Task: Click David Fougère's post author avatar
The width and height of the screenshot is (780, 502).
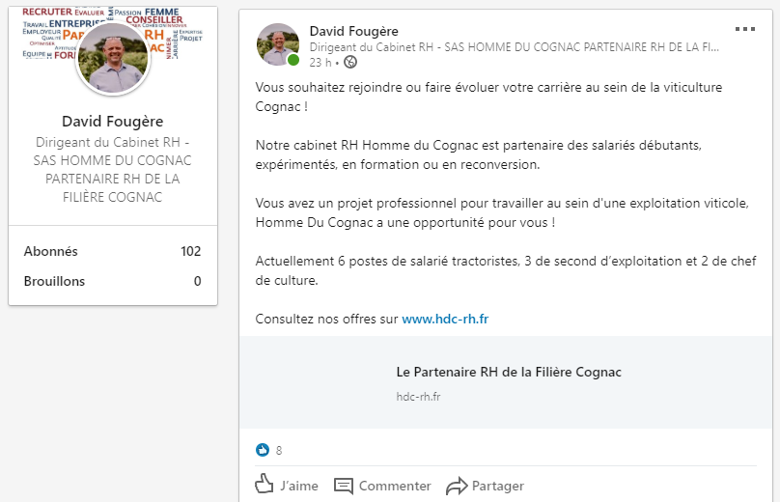Action: coord(278,44)
